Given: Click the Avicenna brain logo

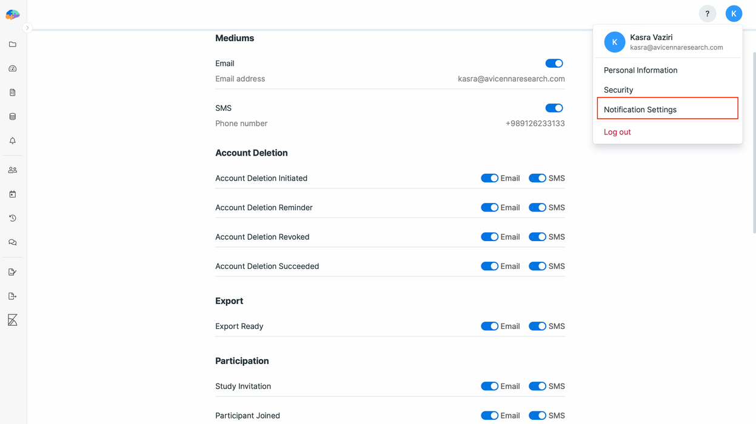Looking at the screenshot, I should coord(12,13).
